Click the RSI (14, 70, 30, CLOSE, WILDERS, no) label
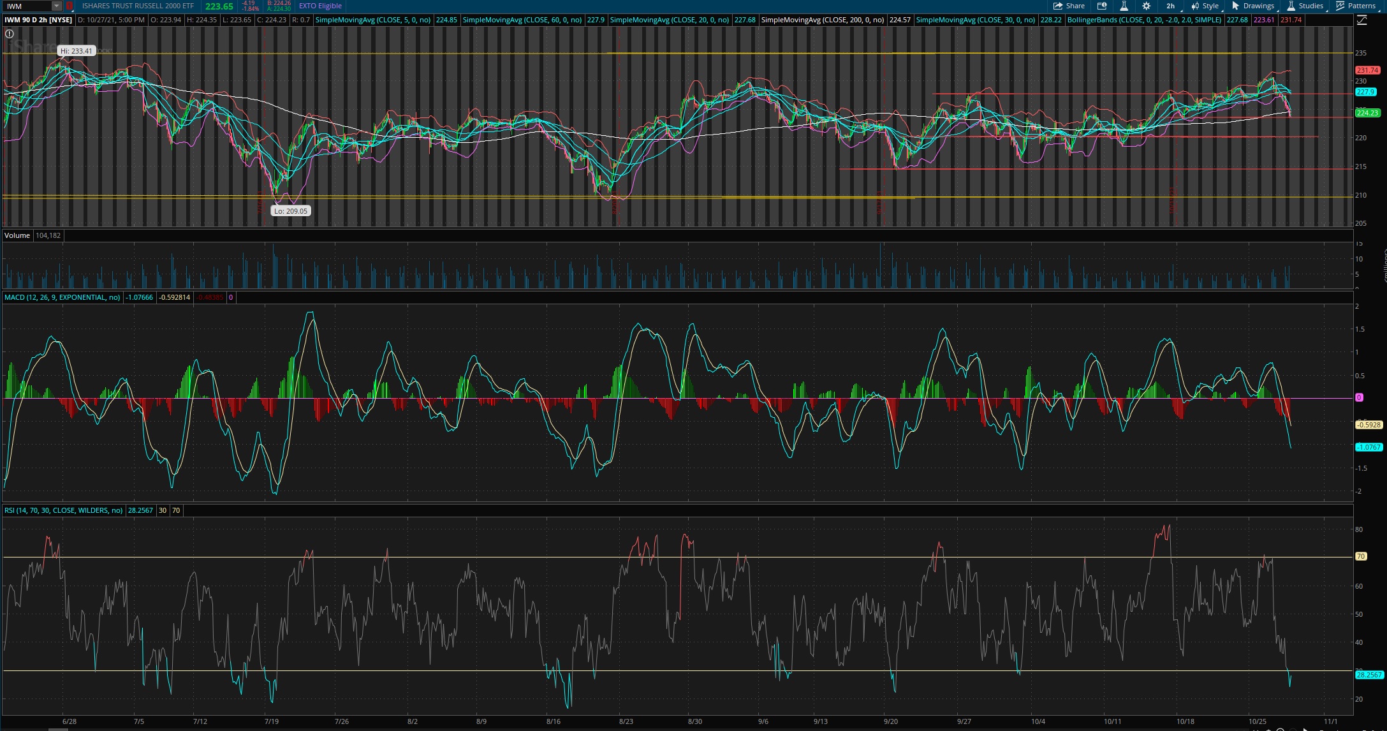Viewport: 1387px width, 731px height. [63, 510]
